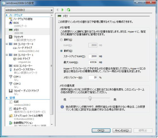Click the 最大 RAM input field
This screenshot has height=138, width=158.
[93, 62]
